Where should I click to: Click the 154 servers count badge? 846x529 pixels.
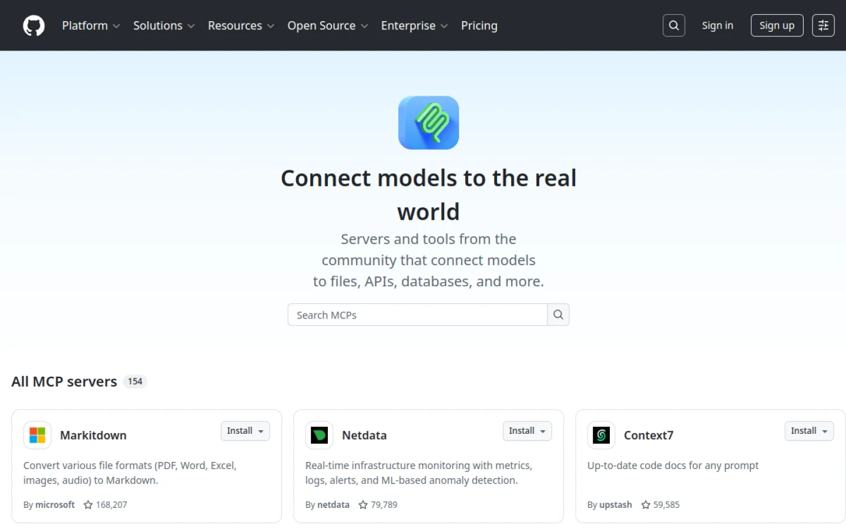(135, 381)
